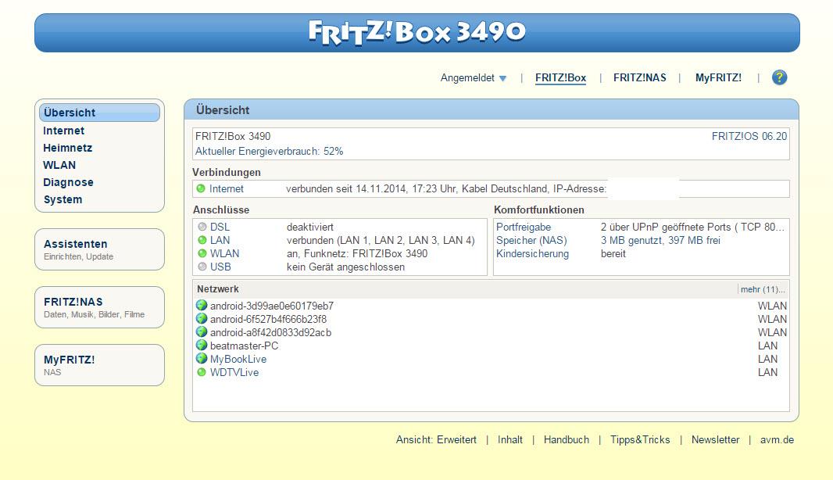Click the text 'verbunden (LAN 1, LAN 2, LAN 3, LAN 4)'
The width and height of the screenshot is (833, 480).
tap(381, 240)
